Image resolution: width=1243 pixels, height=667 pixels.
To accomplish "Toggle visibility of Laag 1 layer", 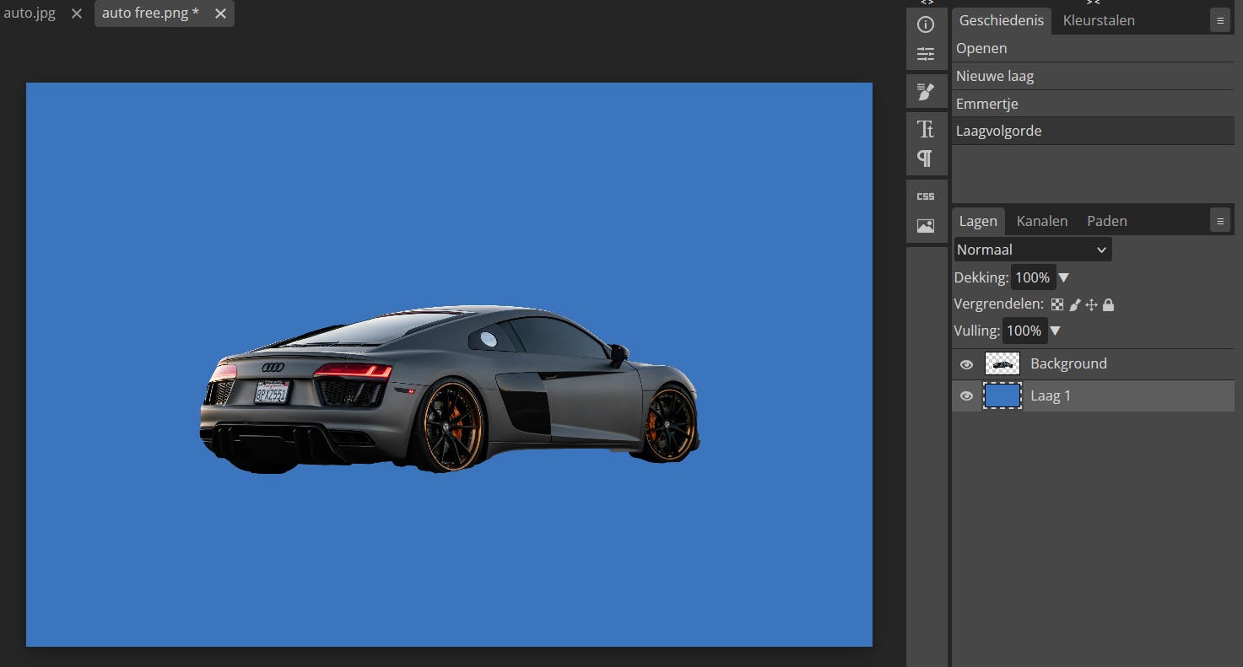I will tap(967, 396).
